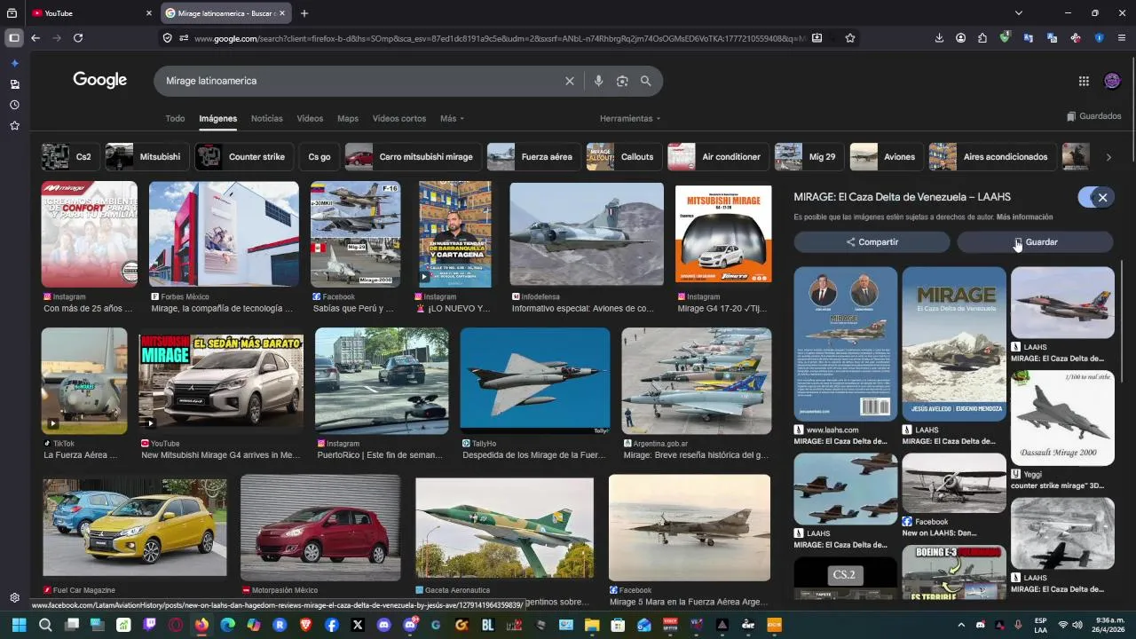Image resolution: width=1136 pixels, height=639 pixels.
Task: Show more suggestion chips with the arrow
Action: 1108,157
